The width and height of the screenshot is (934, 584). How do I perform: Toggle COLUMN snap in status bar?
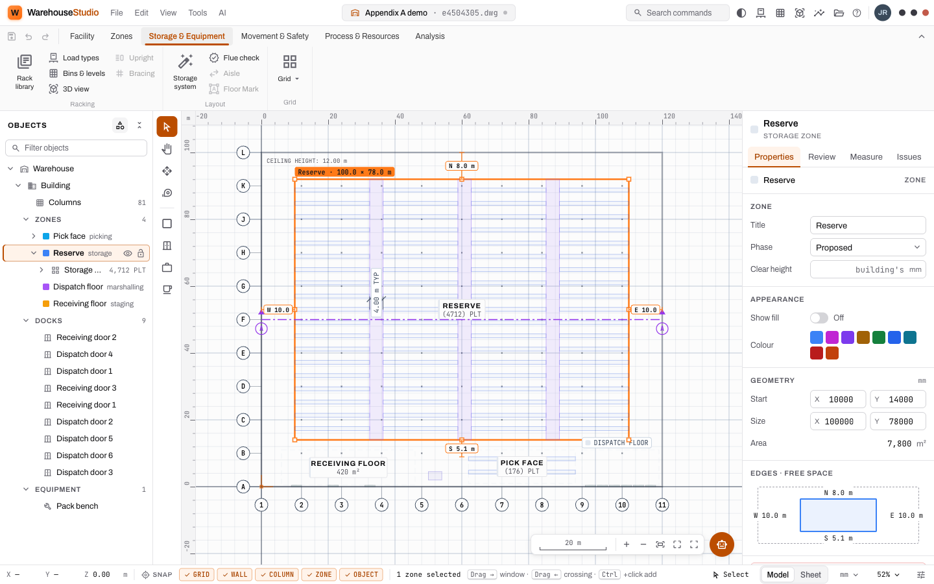tap(277, 575)
